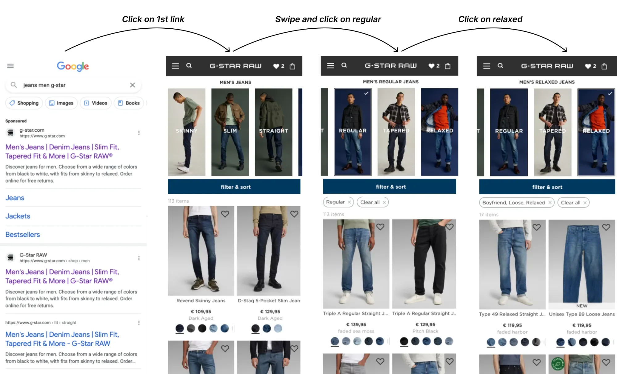Open filter & sort in Men's Regular Jeans screen

click(390, 186)
